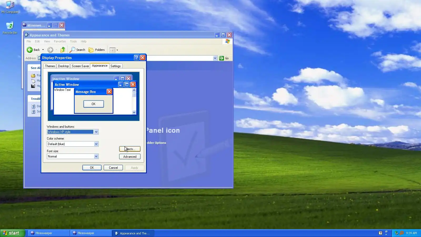Viewport: 421px width, 237px height.
Task: Switch to the Desktop tab
Action: click(63, 66)
